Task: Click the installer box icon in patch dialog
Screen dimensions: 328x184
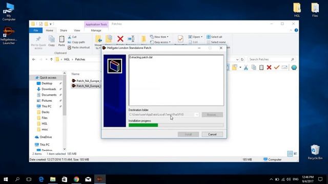Action: coord(115,66)
